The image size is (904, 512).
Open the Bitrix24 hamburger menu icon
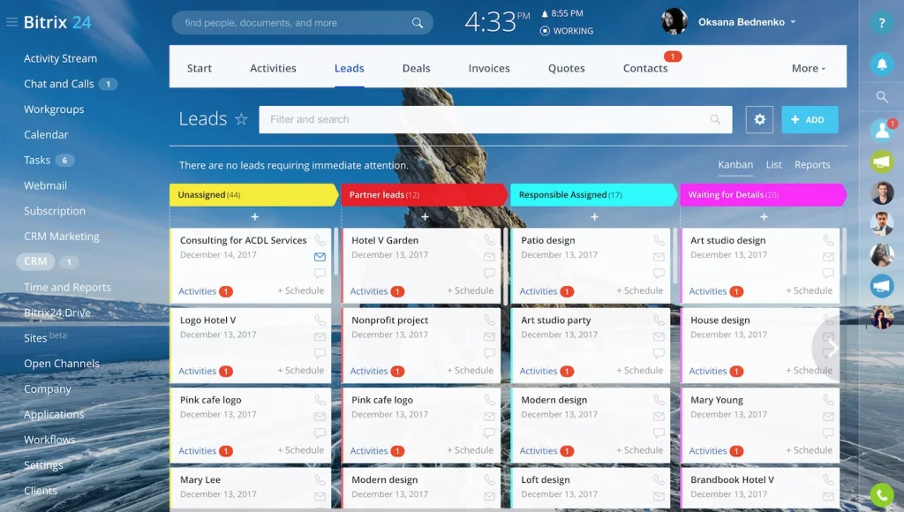click(11, 24)
